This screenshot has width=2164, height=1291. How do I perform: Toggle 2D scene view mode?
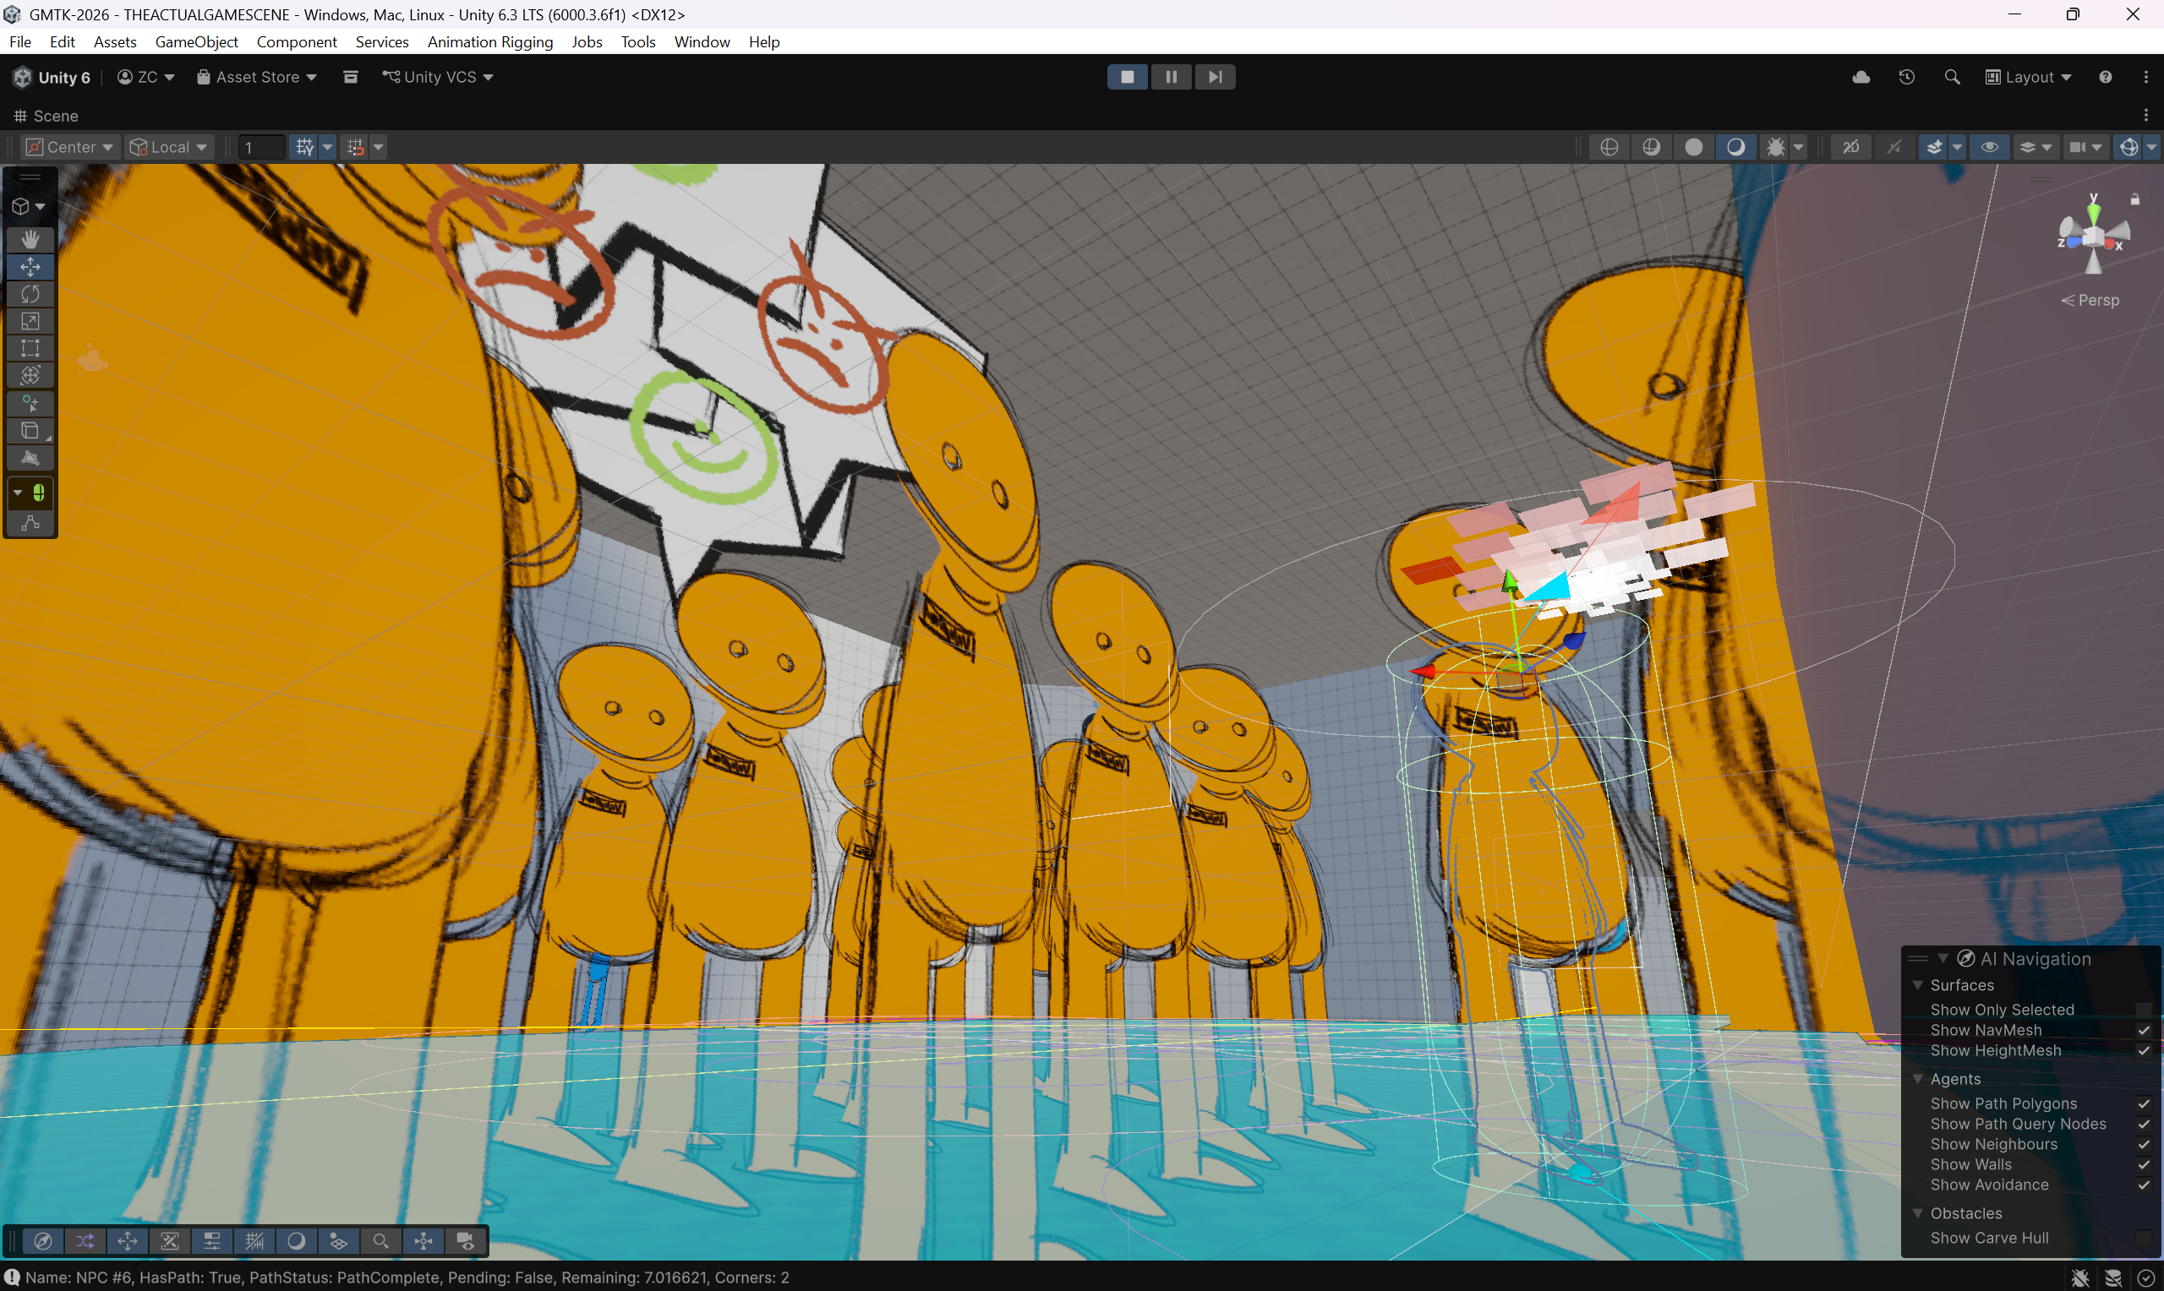(1850, 147)
